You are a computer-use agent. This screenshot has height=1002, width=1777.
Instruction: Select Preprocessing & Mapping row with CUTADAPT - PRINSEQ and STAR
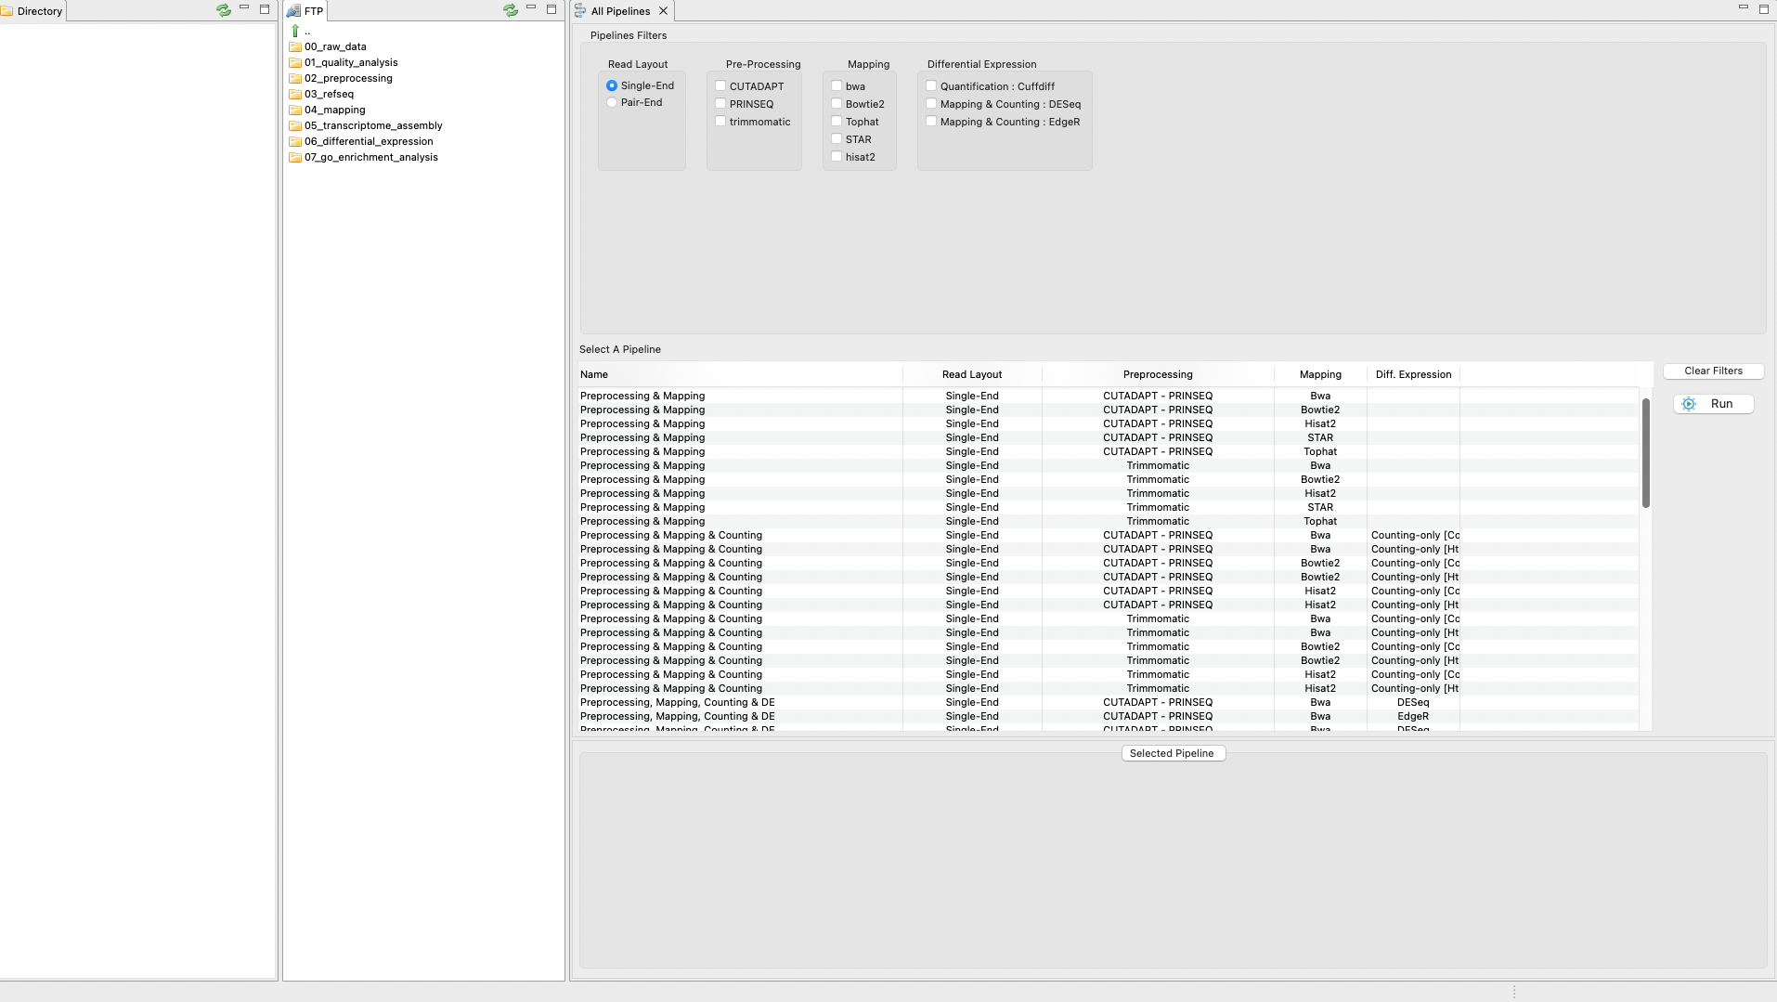(x=1108, y=437)
